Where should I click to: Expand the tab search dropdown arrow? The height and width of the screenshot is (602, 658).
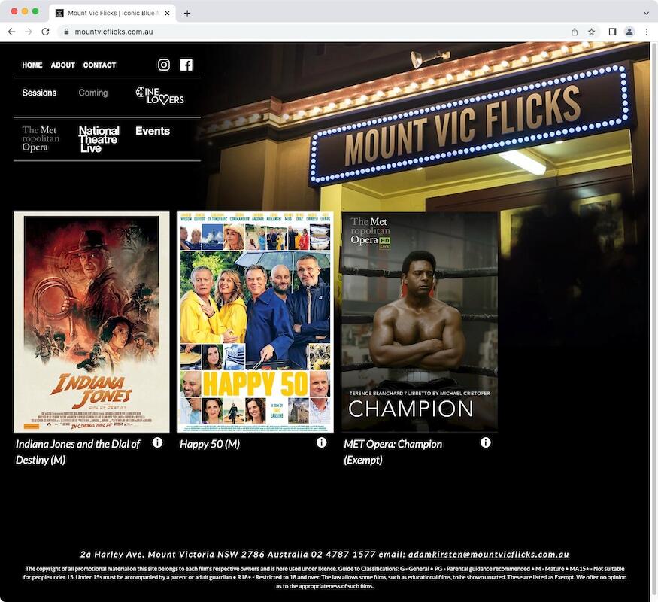pyautogui.click(x=646, y=13)
